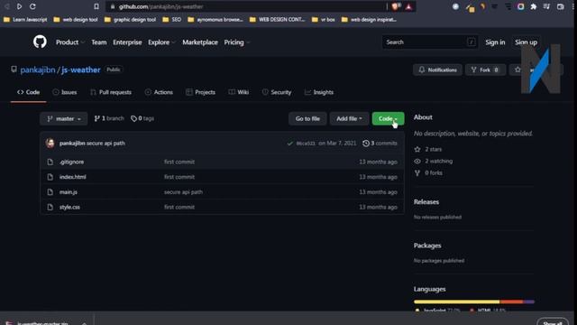Open the index.html file
This screenshot has height=325, width=577.
72,177
